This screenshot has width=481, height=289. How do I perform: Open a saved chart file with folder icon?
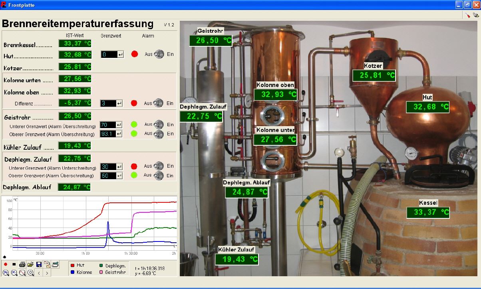point(30,264)
